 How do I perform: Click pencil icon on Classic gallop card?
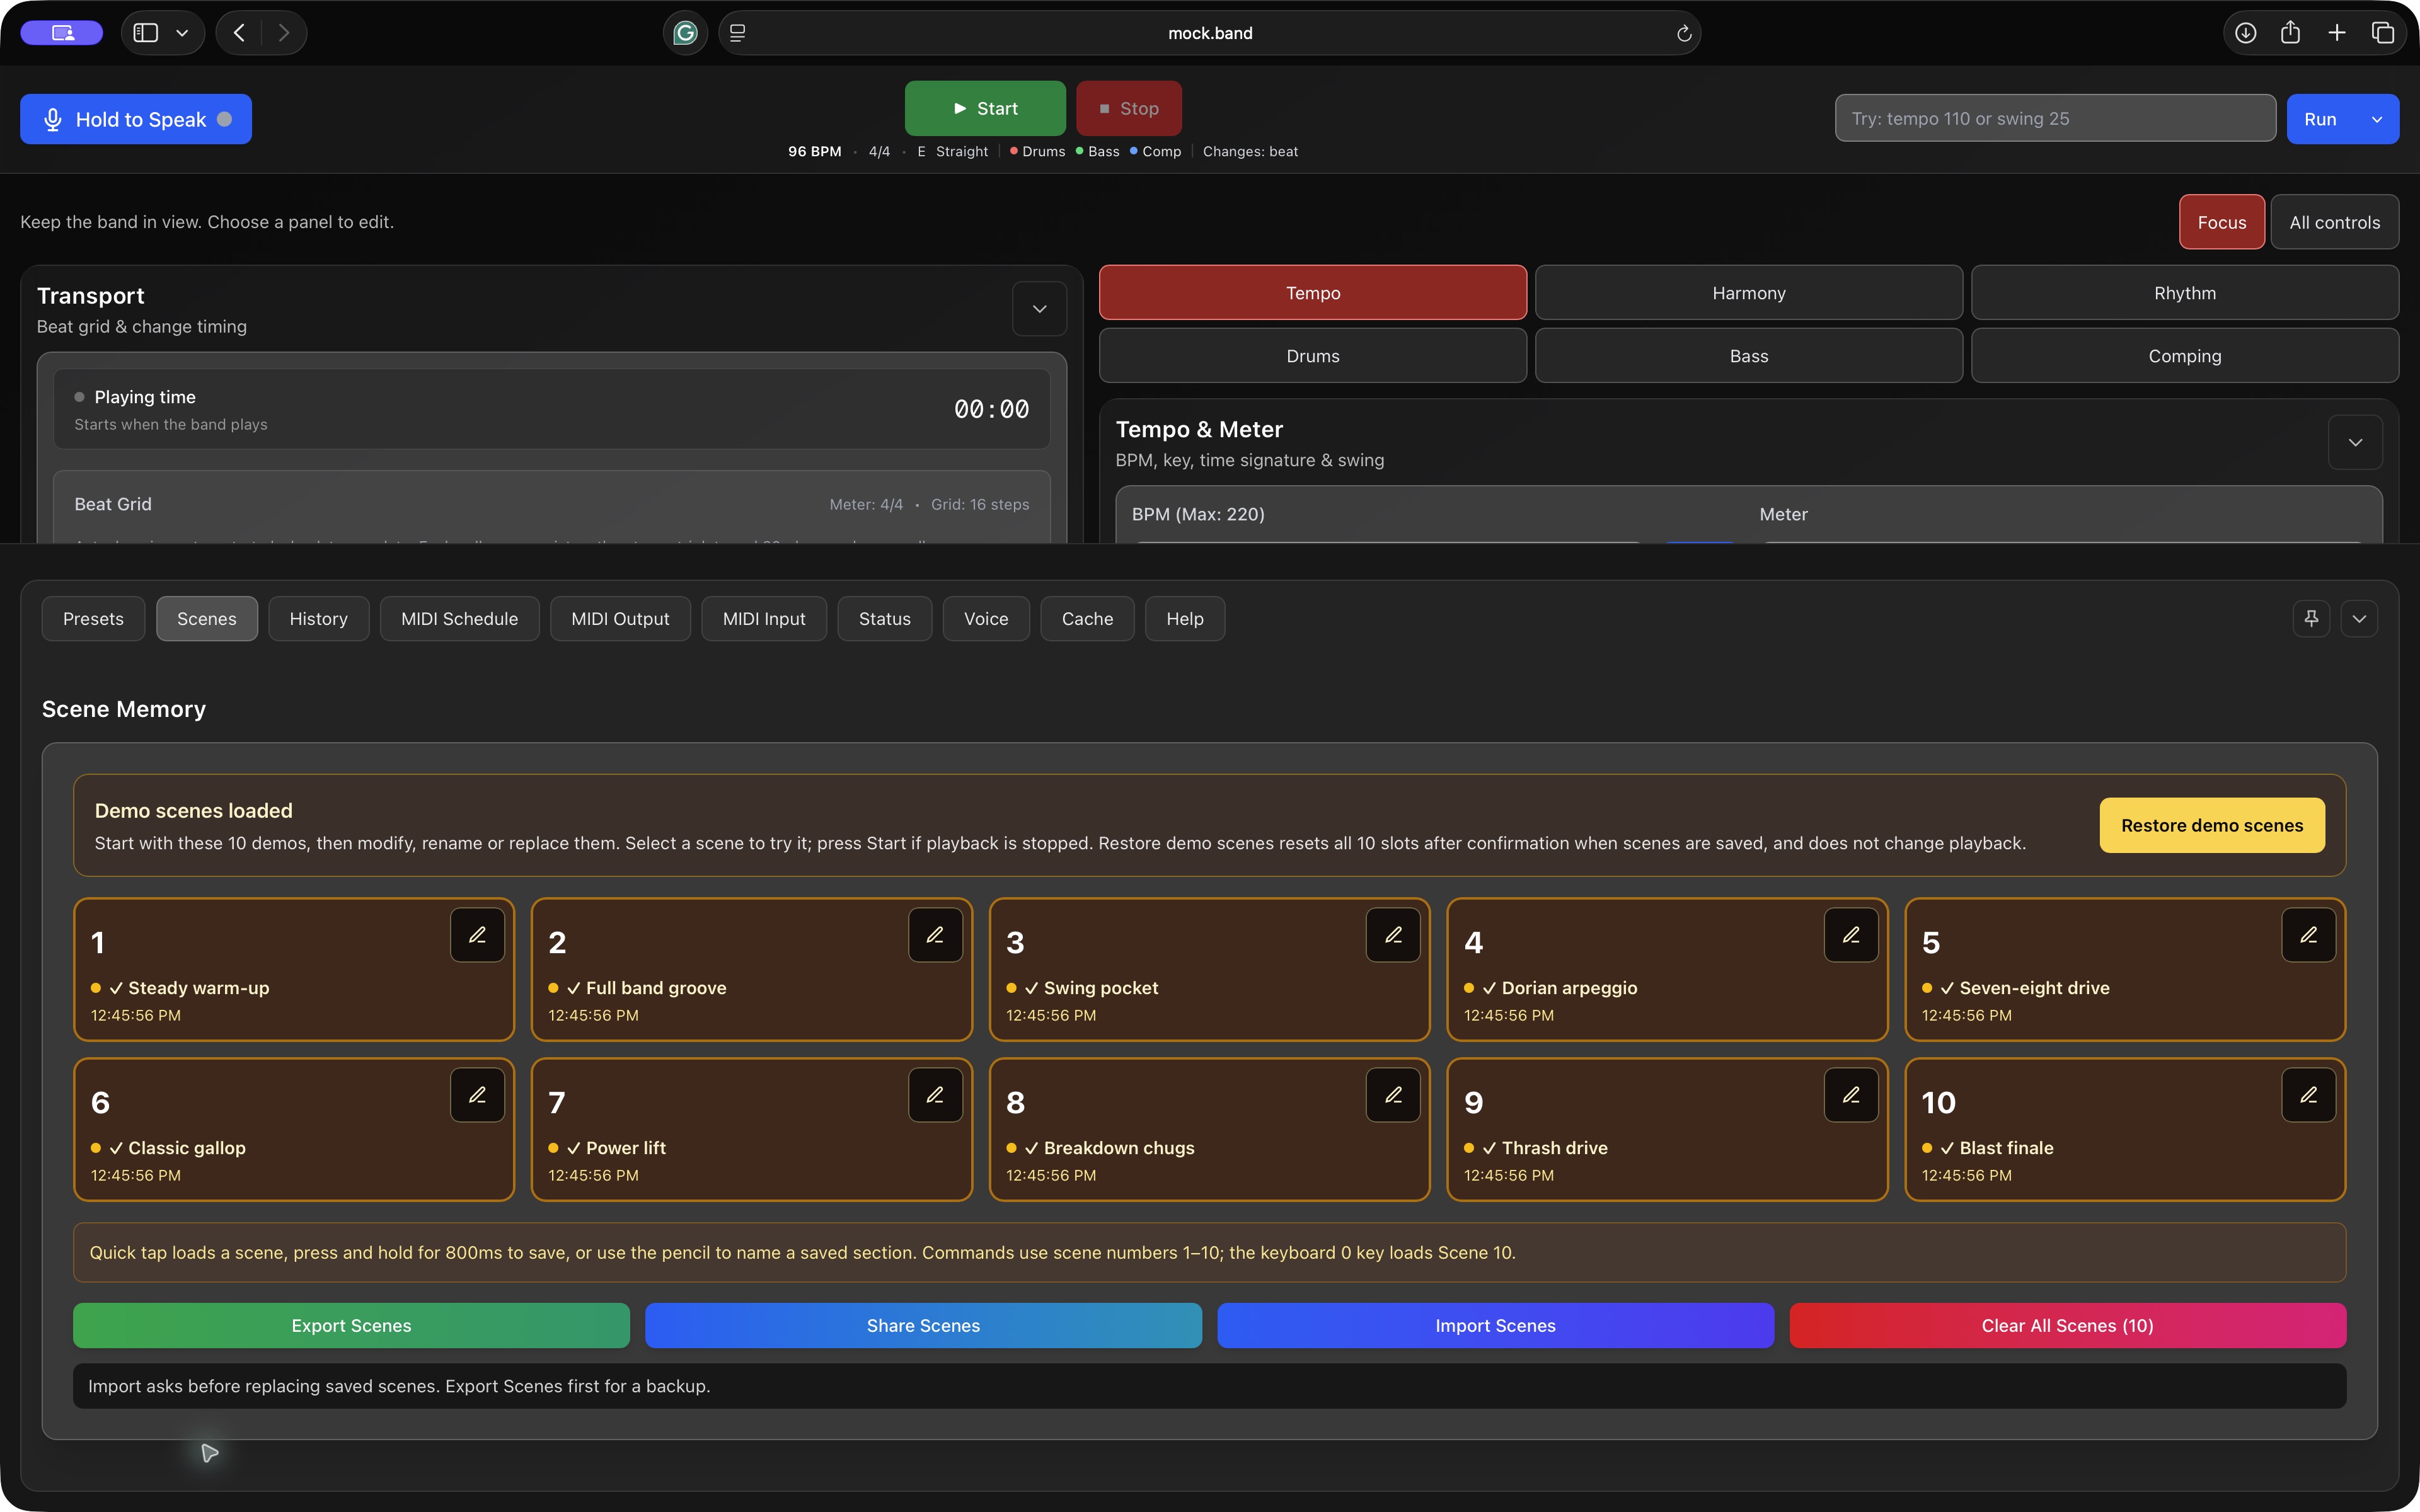[477, 1095]
